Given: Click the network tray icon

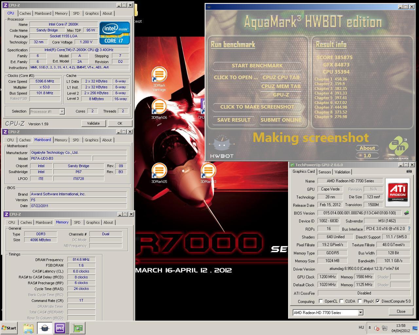Looking at the screenshot, I should click(385, 328).
